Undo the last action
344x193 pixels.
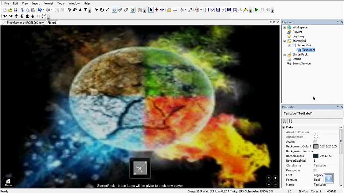pyautogui.click(x=40, y=10)
